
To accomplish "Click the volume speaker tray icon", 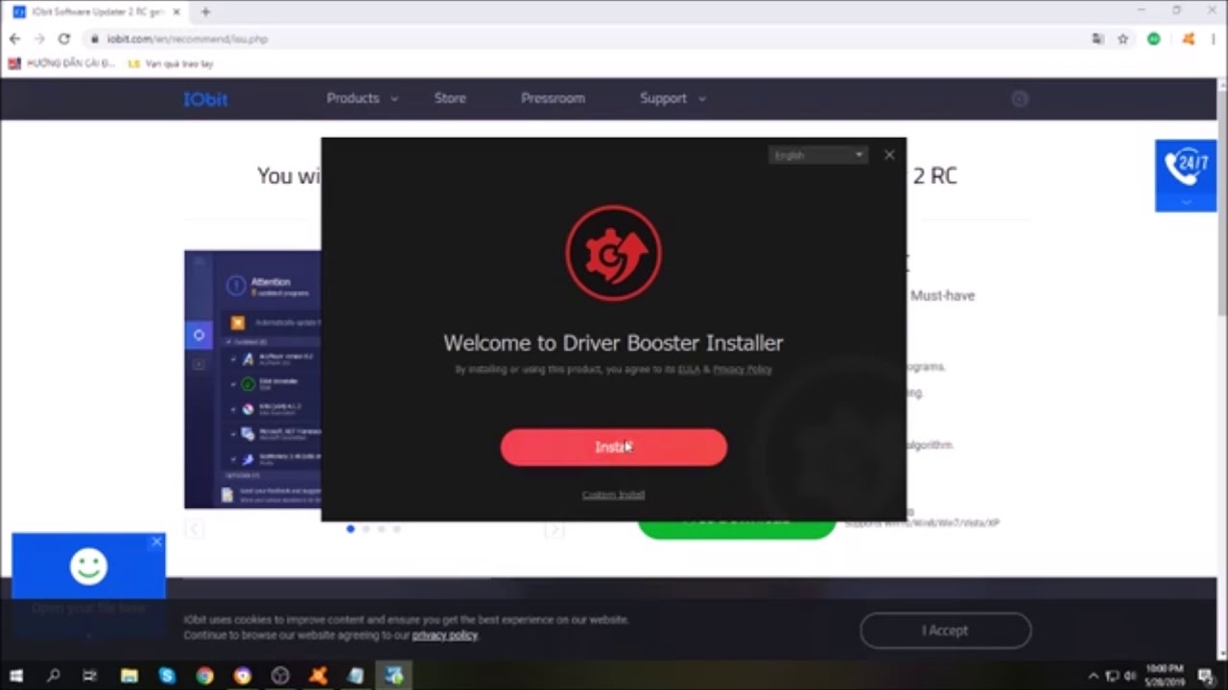I will coord(1130,676).
